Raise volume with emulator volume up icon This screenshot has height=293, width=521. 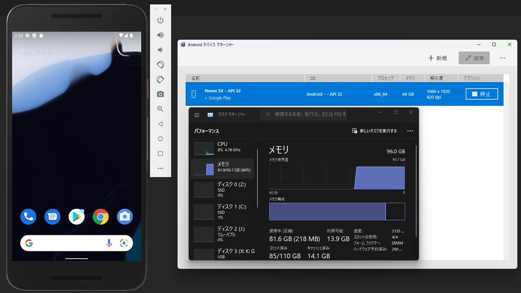coord(160,35)
